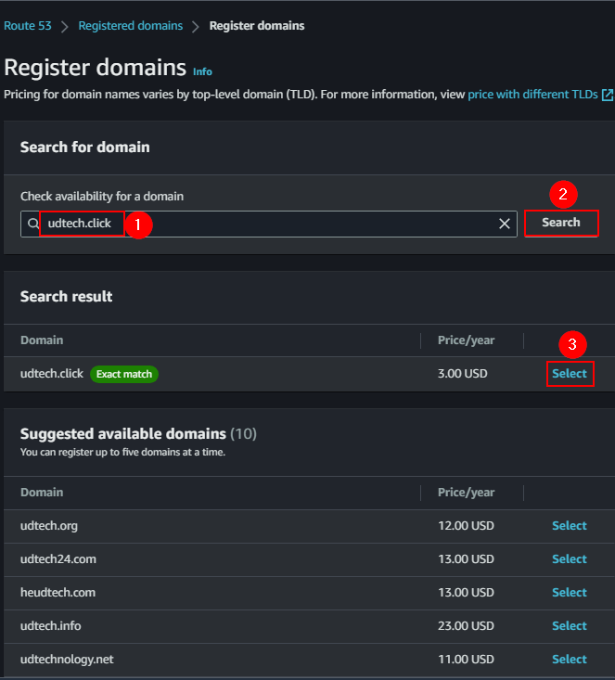Open the Info link beside the Register domains heading
Screen dimensions: 615x680
point(202,71)
